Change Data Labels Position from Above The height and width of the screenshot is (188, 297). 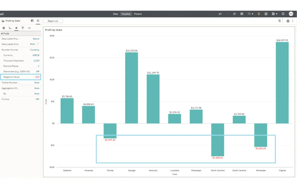click(x=36, y=39)
